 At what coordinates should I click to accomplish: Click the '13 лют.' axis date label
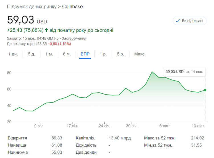198,126
